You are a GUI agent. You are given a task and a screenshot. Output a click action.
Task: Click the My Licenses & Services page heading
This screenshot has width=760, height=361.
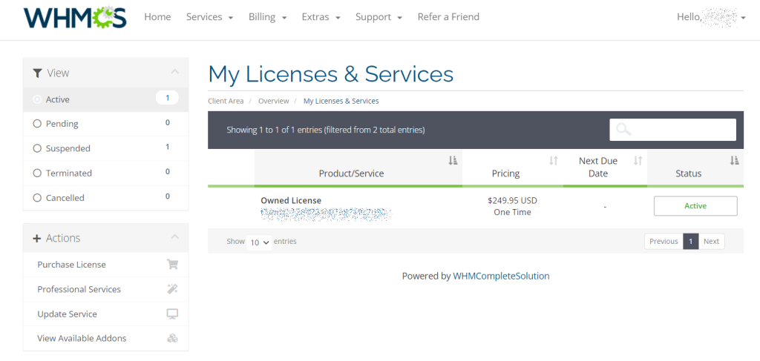(330, 74)
